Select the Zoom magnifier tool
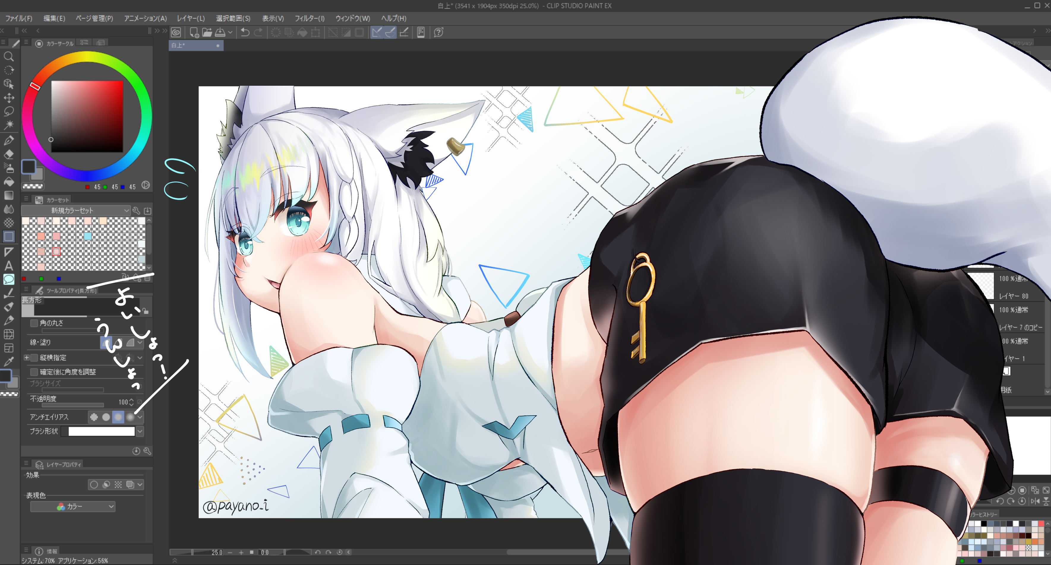 9,57
